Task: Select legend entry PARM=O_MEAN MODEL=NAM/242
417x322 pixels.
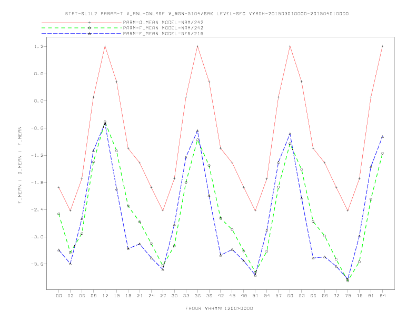Action: click(x=163, y=22)
